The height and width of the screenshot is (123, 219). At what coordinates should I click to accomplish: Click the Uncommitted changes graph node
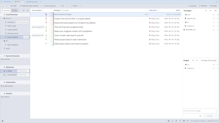[x=46, y=14]
